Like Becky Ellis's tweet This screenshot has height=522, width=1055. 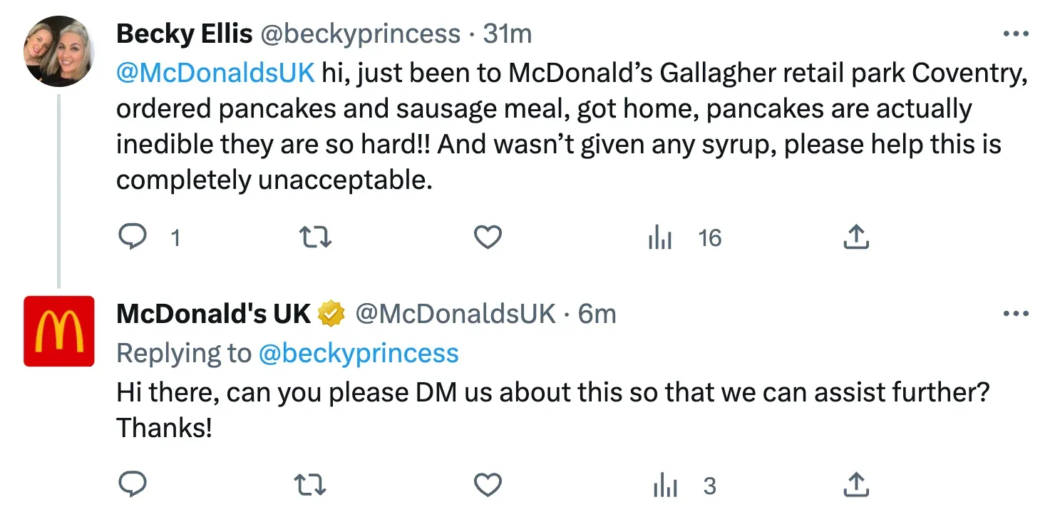click(488, 237)
